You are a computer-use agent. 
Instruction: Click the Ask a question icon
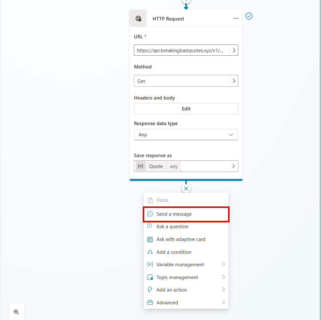(149, 226)
